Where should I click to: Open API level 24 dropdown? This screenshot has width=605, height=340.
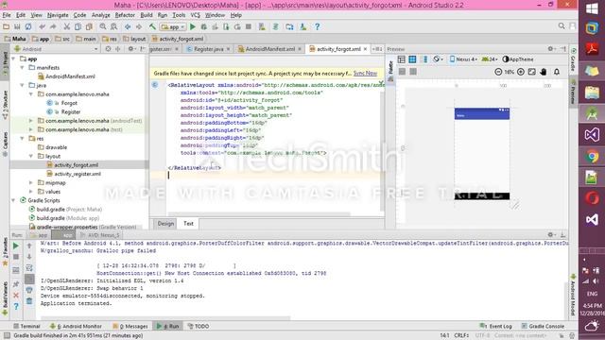click(x=490, y=59)
